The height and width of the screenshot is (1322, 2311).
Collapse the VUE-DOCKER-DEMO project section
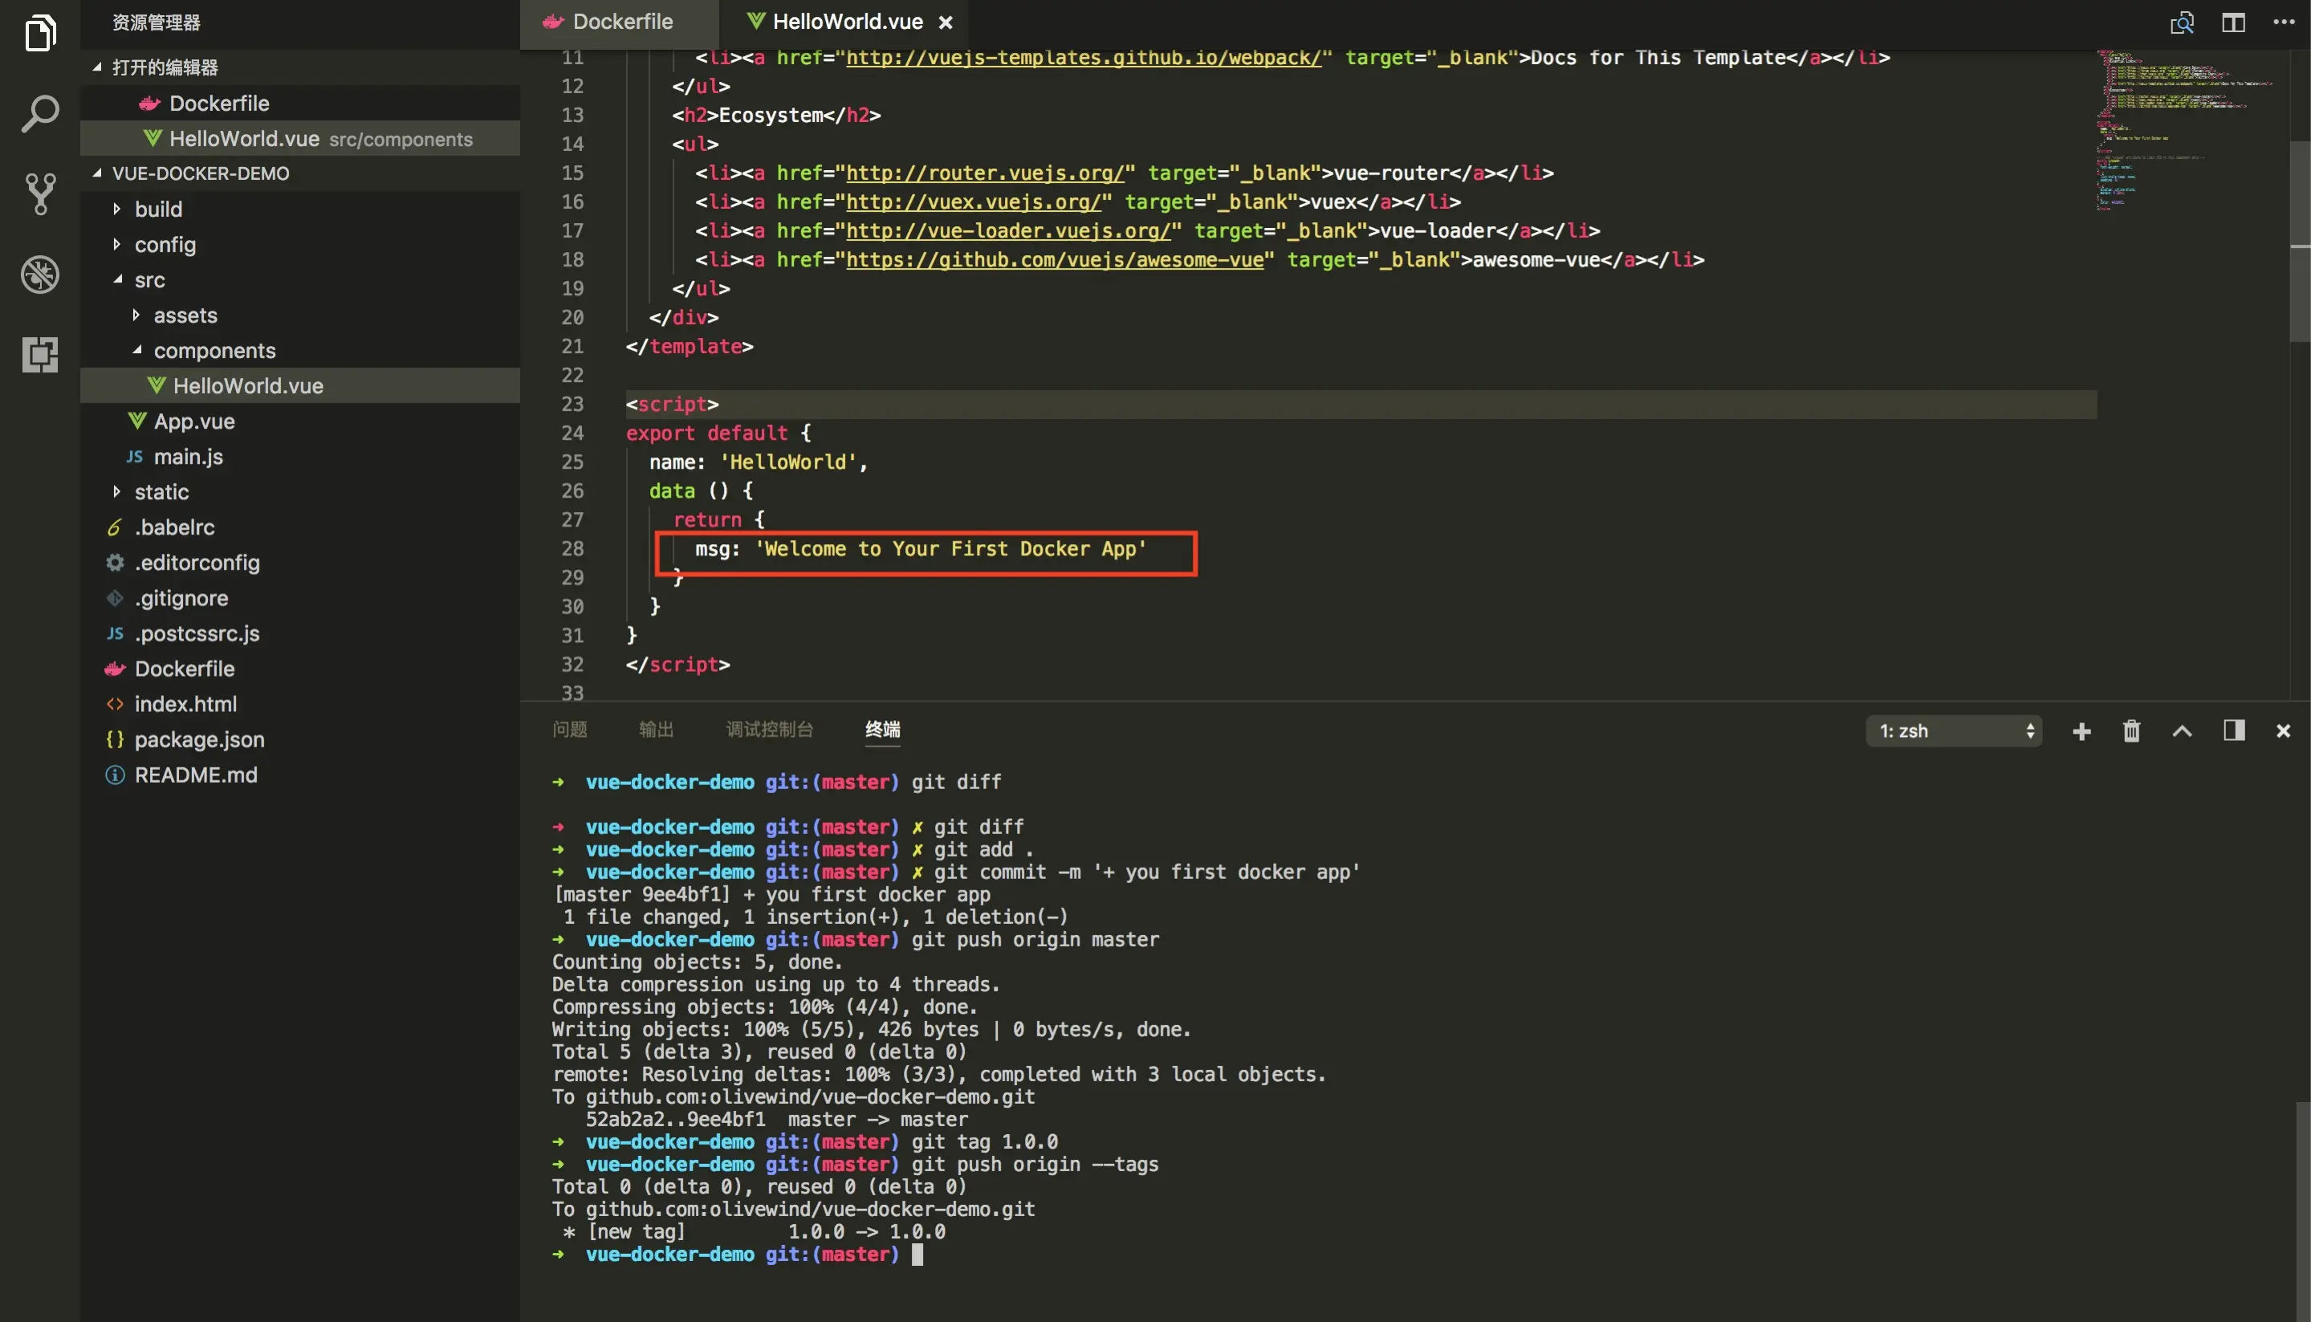pyautogui.click(x=97, y=173)
